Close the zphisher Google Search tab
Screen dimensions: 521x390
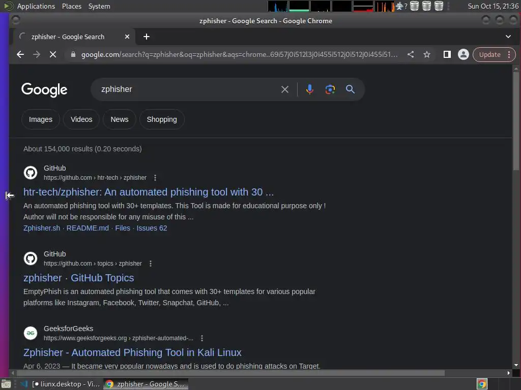tap(127, 37)
